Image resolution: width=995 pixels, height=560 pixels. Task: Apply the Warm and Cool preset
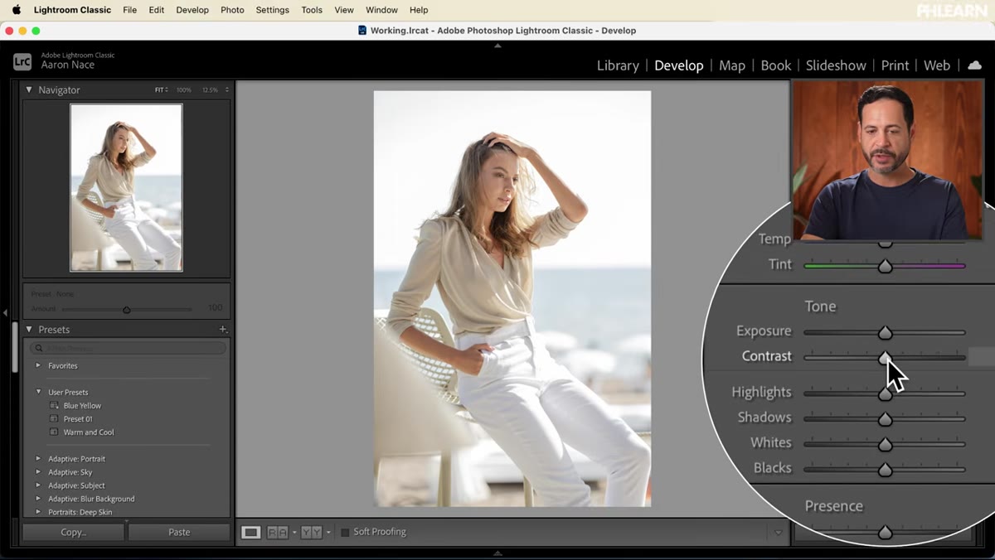pyautogui.click(x=89, y=432)
